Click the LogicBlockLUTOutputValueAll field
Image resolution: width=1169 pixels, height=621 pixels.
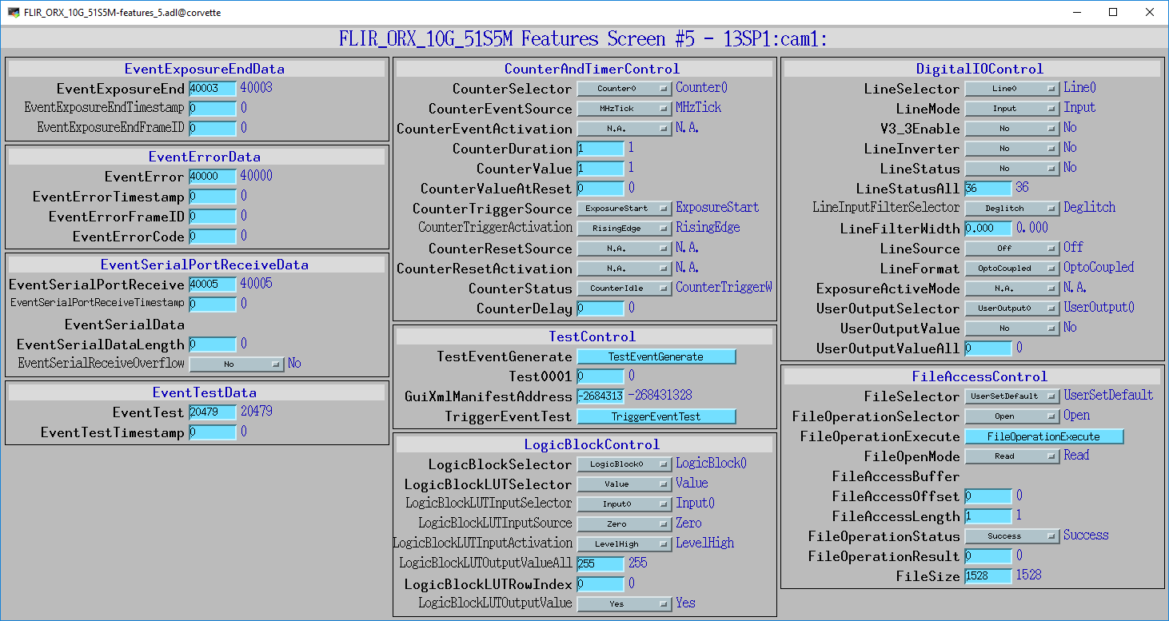(600, 564)
